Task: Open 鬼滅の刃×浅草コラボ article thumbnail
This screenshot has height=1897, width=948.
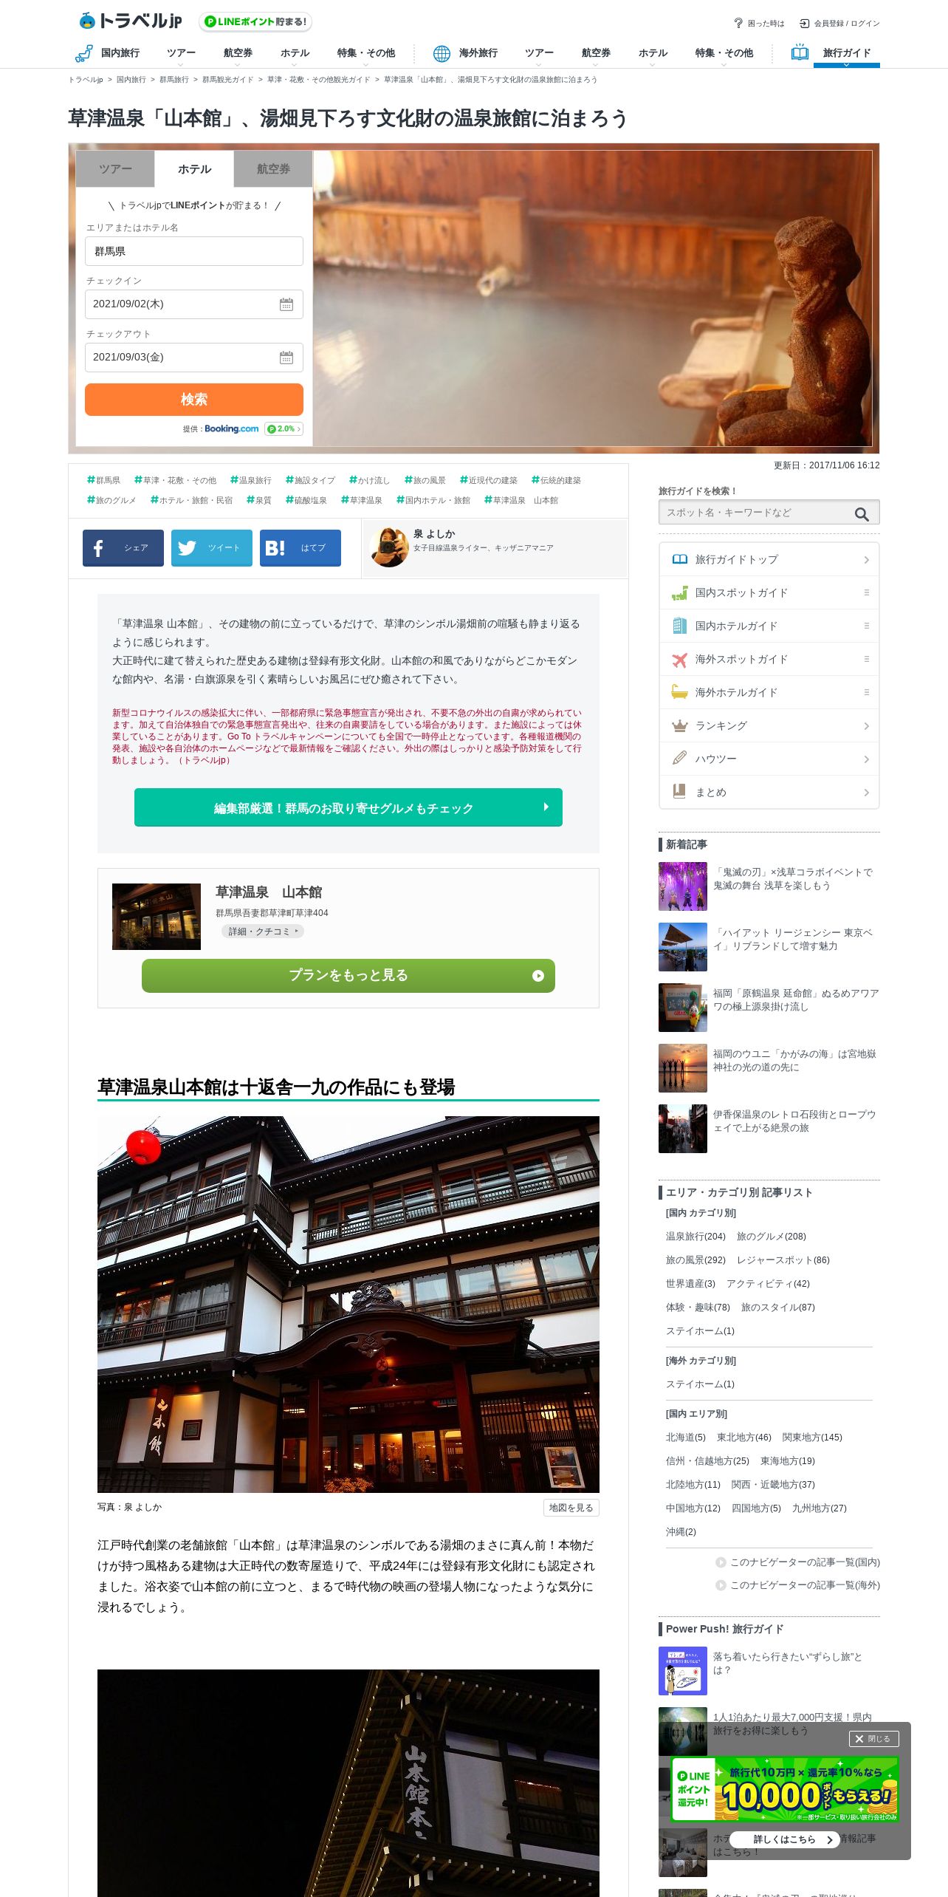Action: [683, 886]
